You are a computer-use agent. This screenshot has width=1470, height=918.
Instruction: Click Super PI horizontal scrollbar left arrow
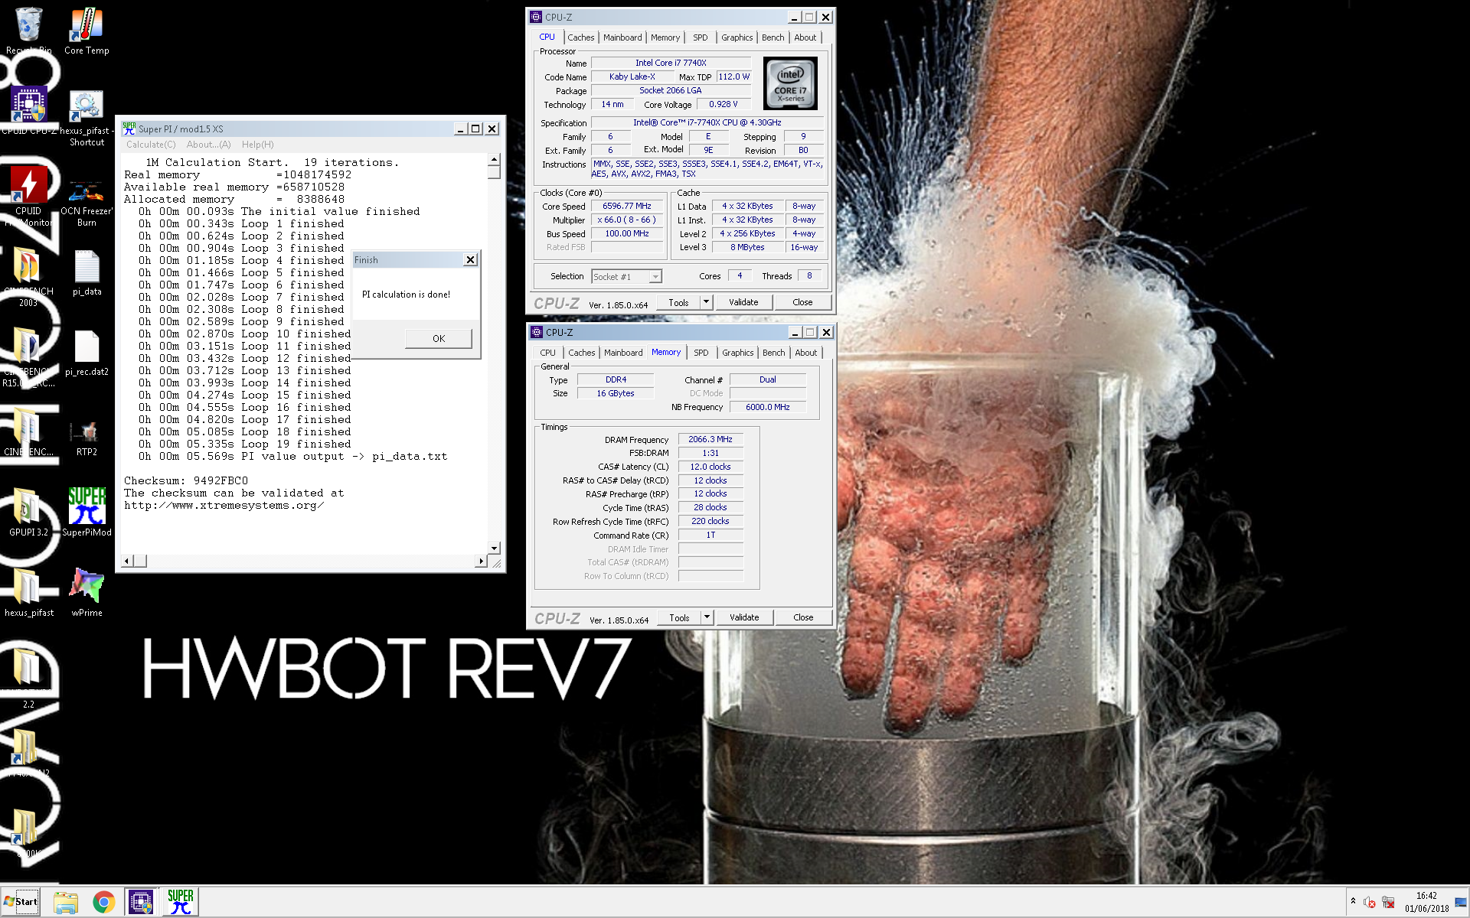128,561
